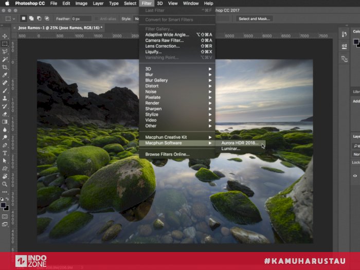Choose Liquify from Filter menu
This screenshot has width=360, height=270.
pos(177,52)
